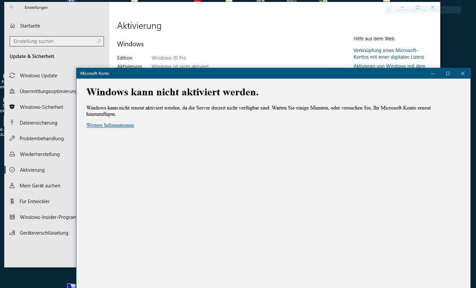Click the checkmark circle icon for Aktivierung
The height and width of the screenshot is (288, 476).
point(12,170)
